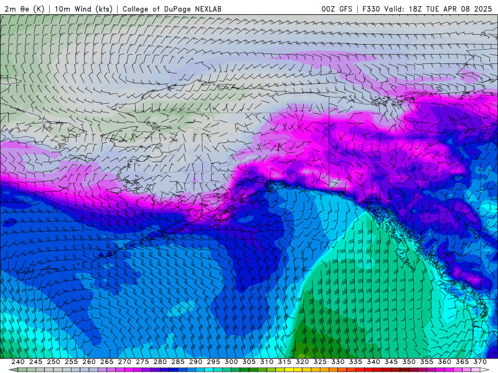Click the 315 value on the color scale
The image size is (498, 373).
click(284, 362)
